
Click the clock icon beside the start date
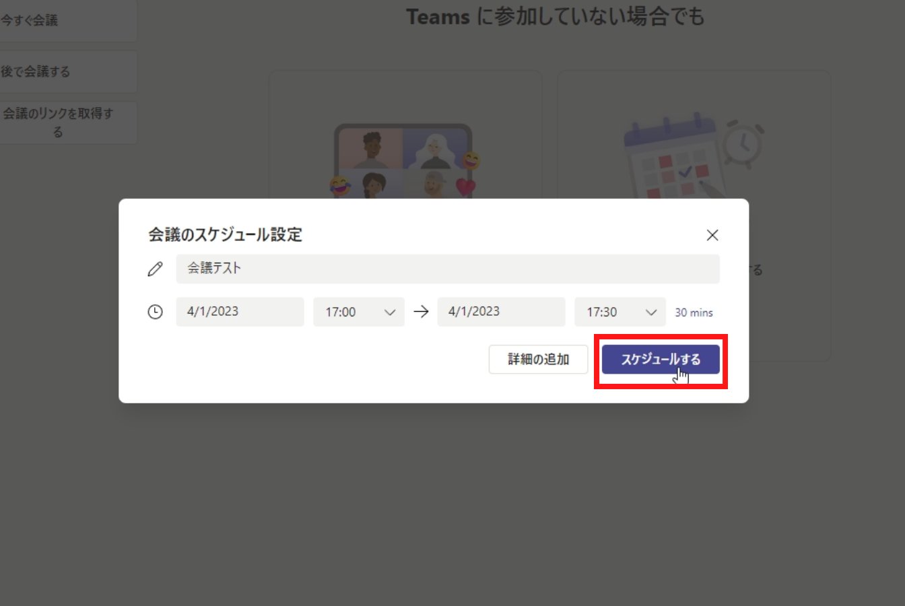[x=155, y=312]
